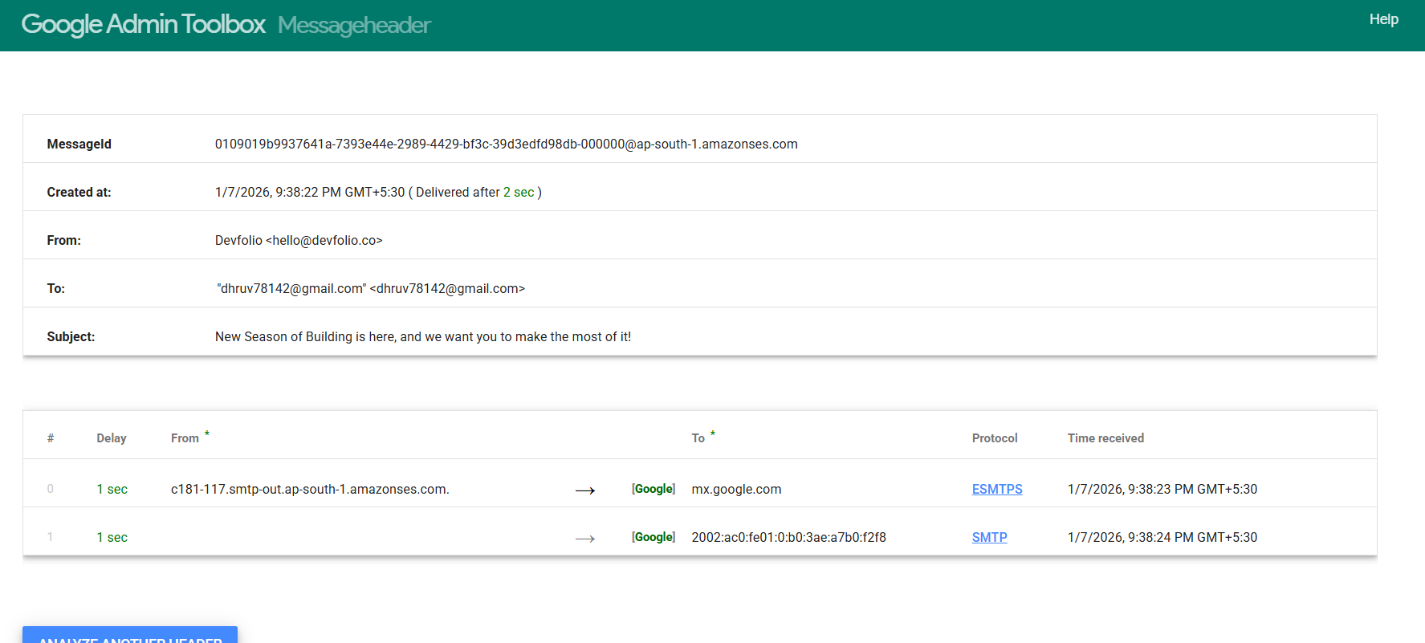This screenshot has height=643, width=1425.
Task: Open the SMTP protocol link
Action: [x=989, y=537]
